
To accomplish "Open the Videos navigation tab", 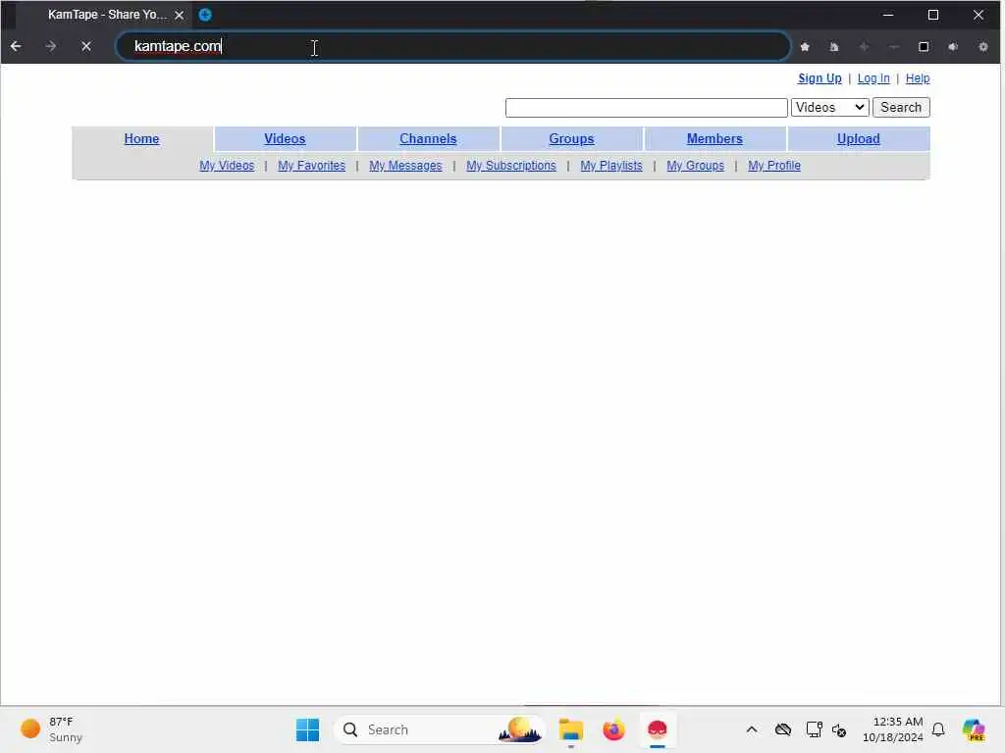I will click(x=285, y=139).
